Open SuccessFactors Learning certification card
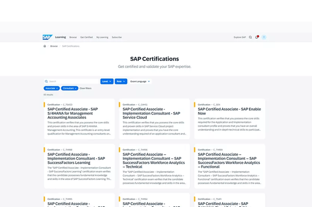Screen dimensions: 312x207 tap(79, 166)
